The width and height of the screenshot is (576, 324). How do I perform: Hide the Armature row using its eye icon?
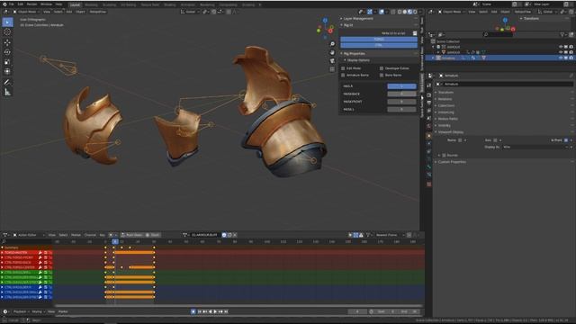click(x=561, y=58)
